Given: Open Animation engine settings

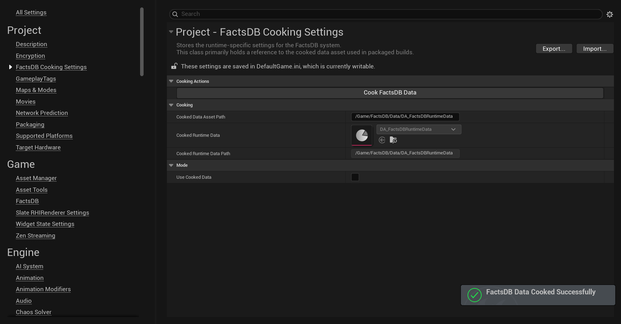Looking at the screenshot, I should (x=30, y=278).
